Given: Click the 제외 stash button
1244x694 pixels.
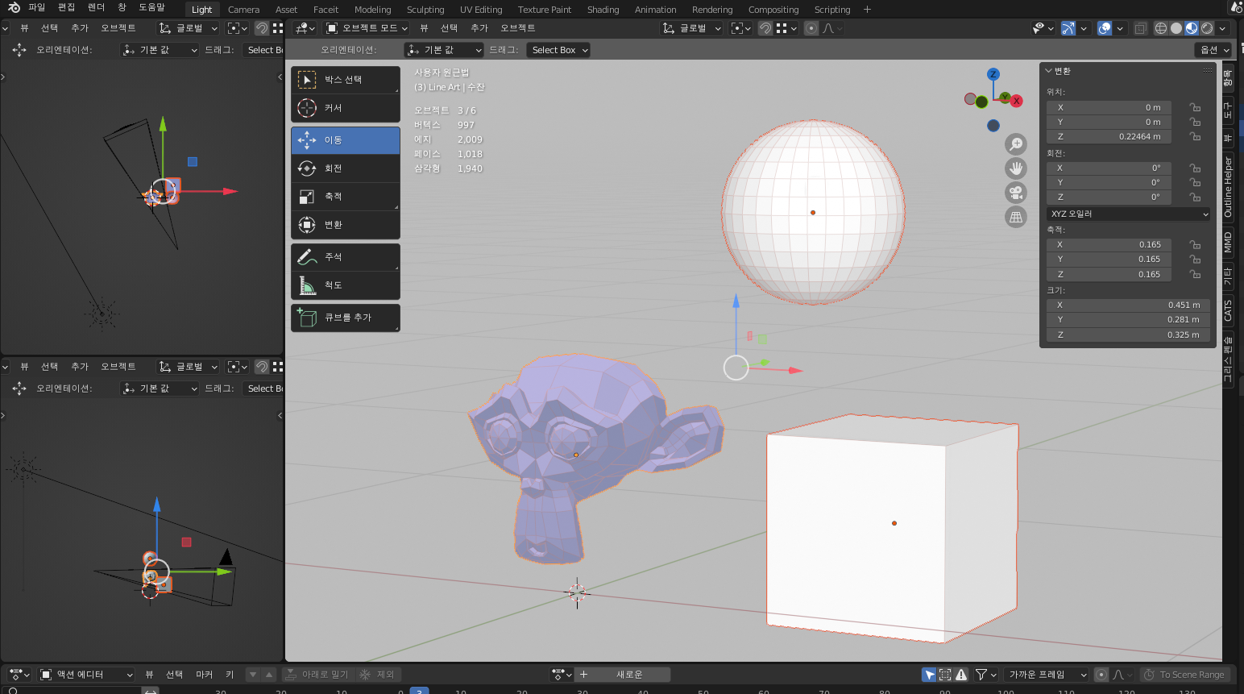Looking at the screenshot, I should point(377,675).
